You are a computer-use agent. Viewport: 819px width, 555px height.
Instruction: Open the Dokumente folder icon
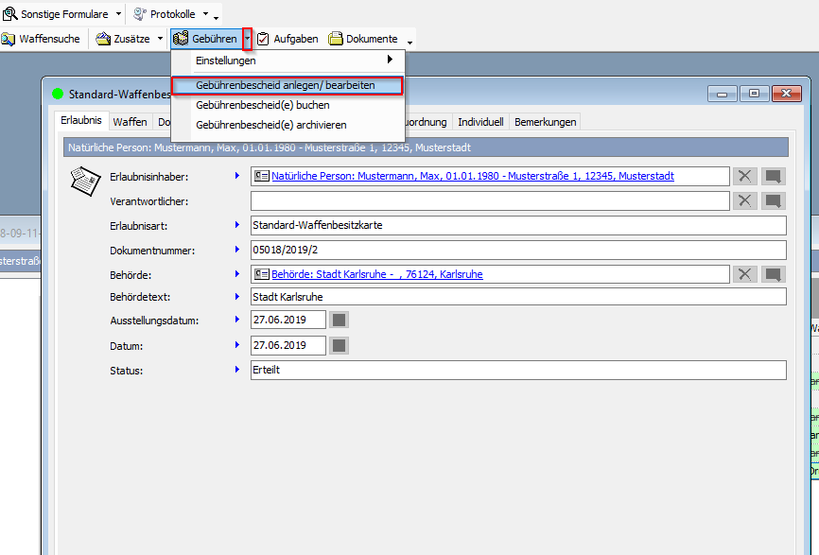[x=336, y=39]
